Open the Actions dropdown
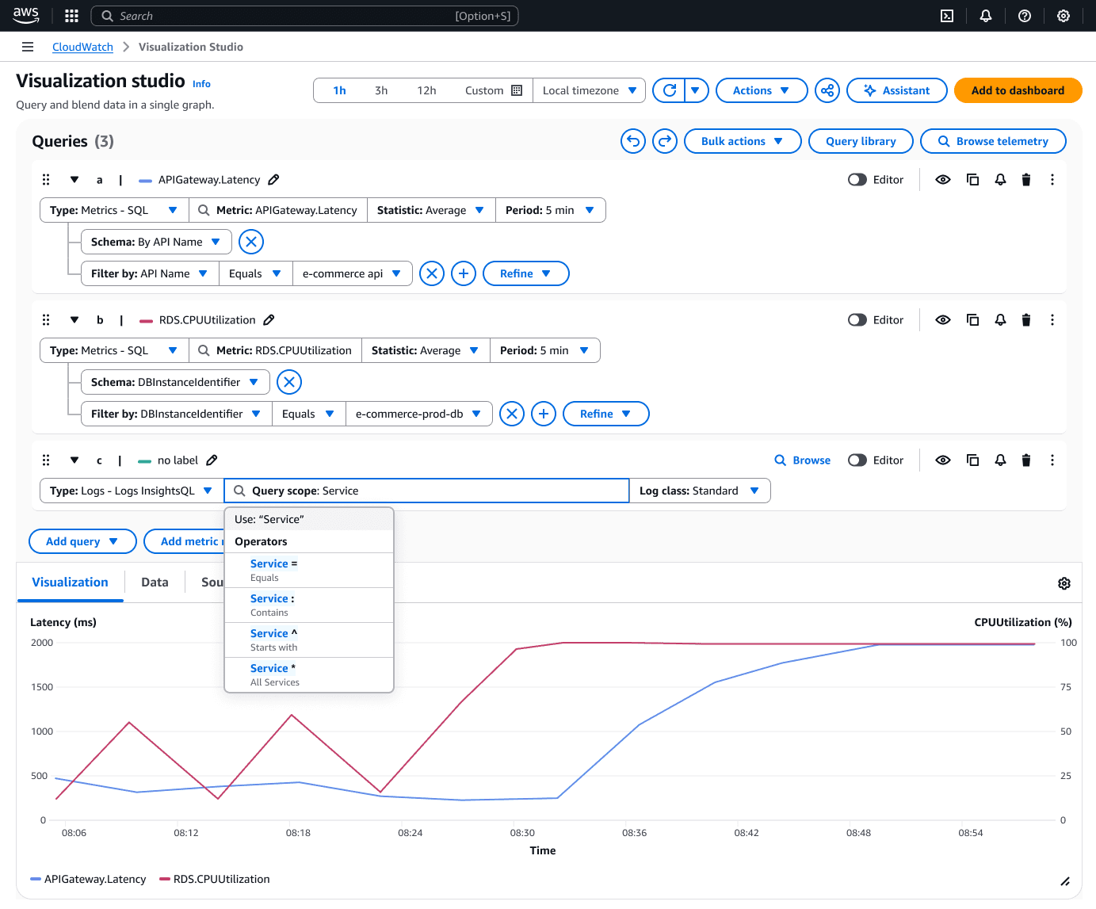 pos(762,90)
